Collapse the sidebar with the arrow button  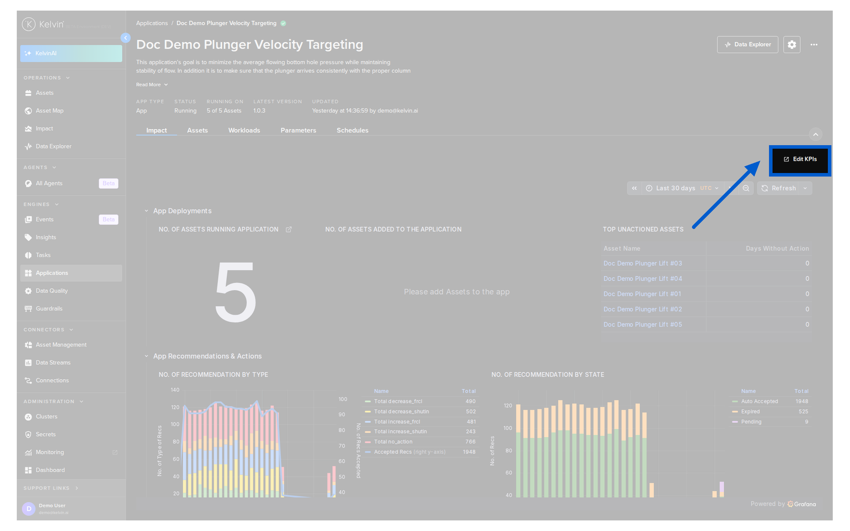click(126, 38)
